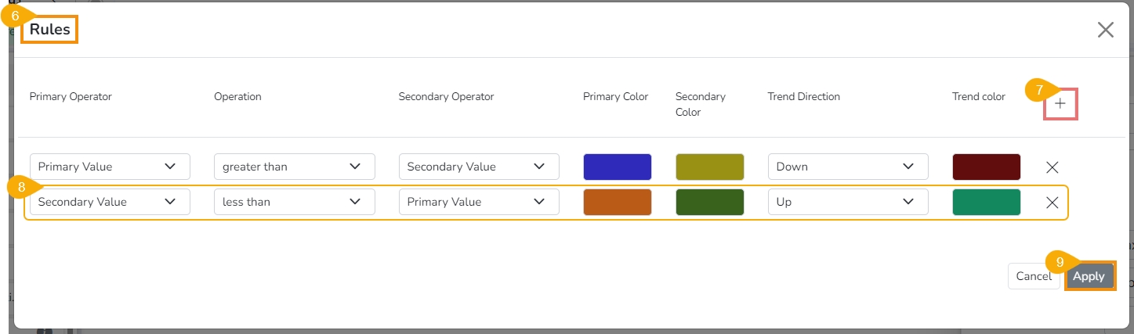This screenshot has height=334, width=1134.
Task: Open second row 'Secondary Value' operator dropdown
Action: click(110, 202)
